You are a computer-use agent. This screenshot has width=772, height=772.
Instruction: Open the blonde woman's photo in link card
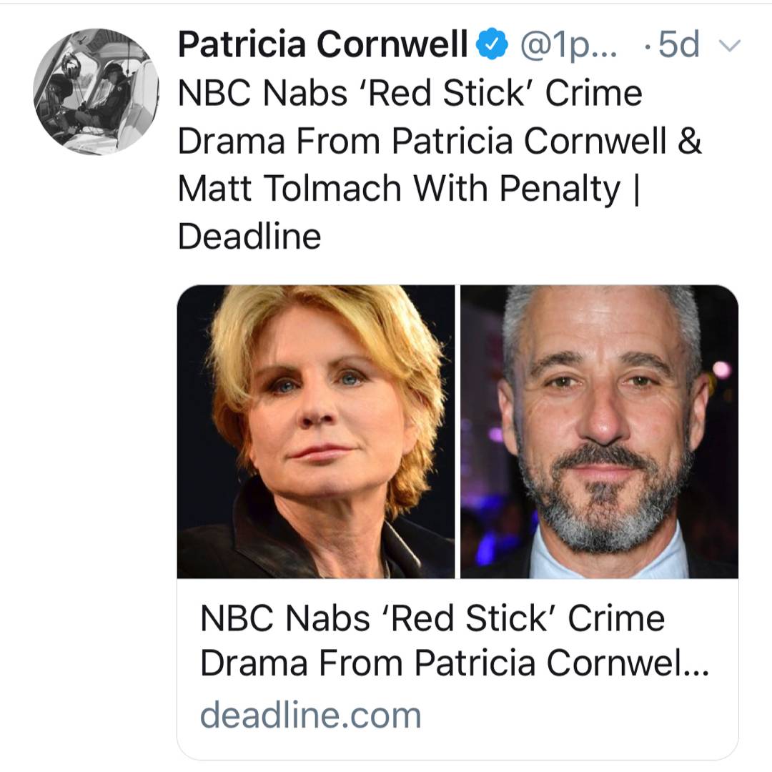tap(316, 432)
